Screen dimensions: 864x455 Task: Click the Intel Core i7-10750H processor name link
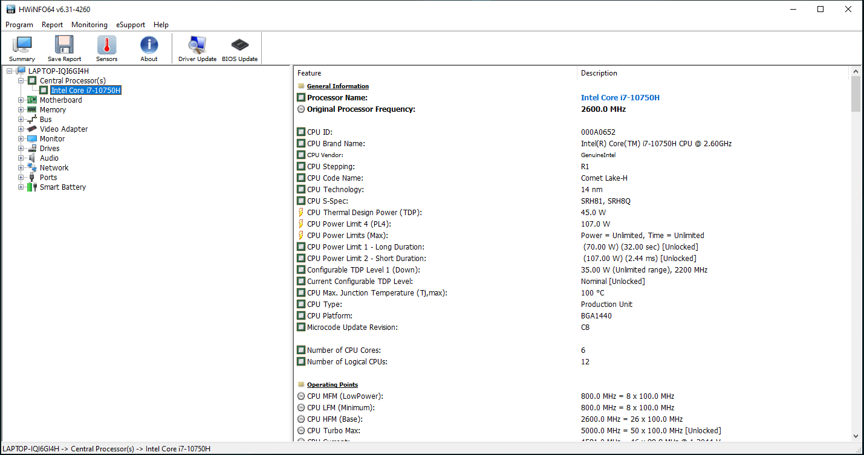(620, 98)
